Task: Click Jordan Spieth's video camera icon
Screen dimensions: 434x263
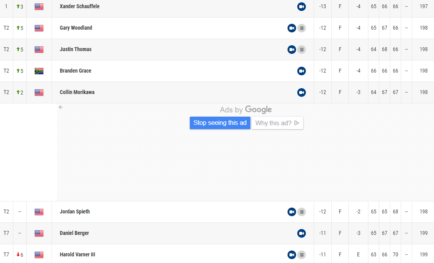Action: (291, 212)
